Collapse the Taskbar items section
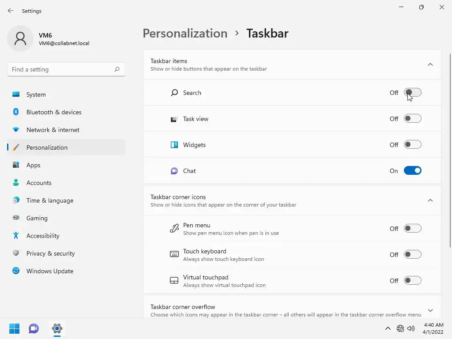The image size is (452, 339). (x=430, y=64)
